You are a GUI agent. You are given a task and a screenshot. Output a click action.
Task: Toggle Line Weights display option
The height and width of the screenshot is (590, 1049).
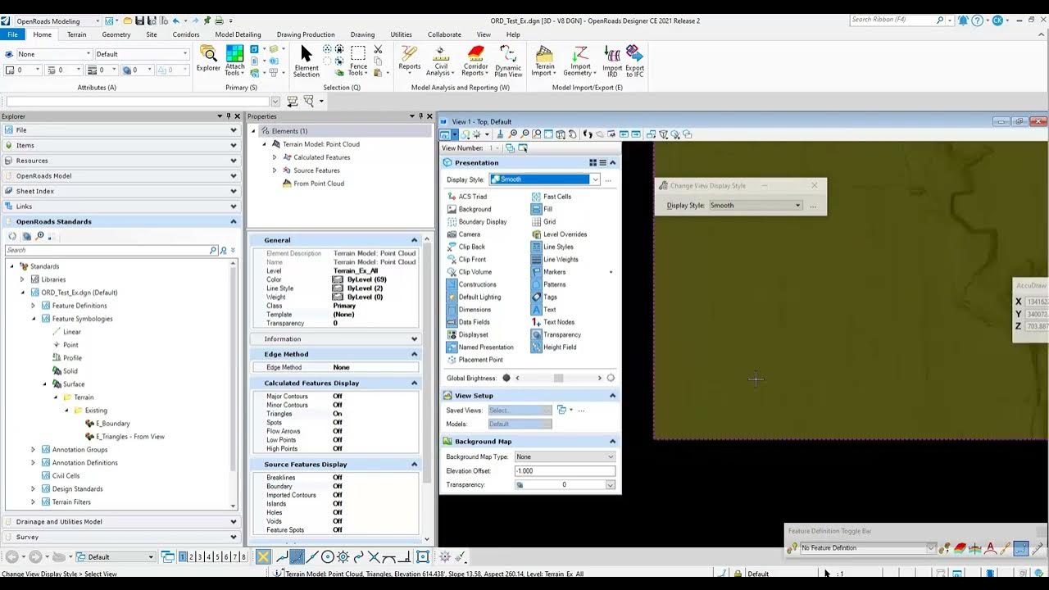click(555, 259)
